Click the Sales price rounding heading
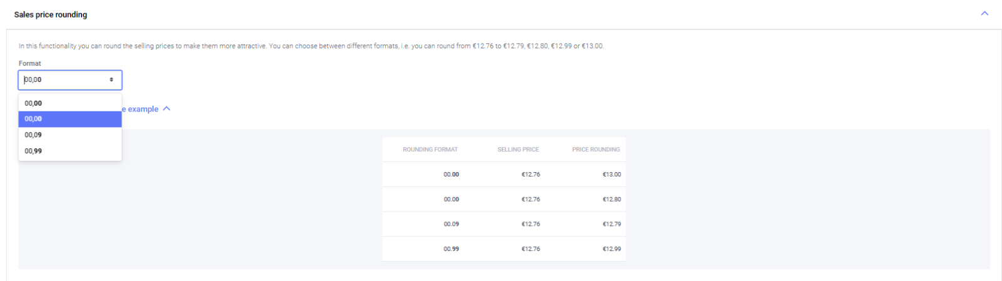The width and height of the screenshot is (1002, 281). [51, 14]
